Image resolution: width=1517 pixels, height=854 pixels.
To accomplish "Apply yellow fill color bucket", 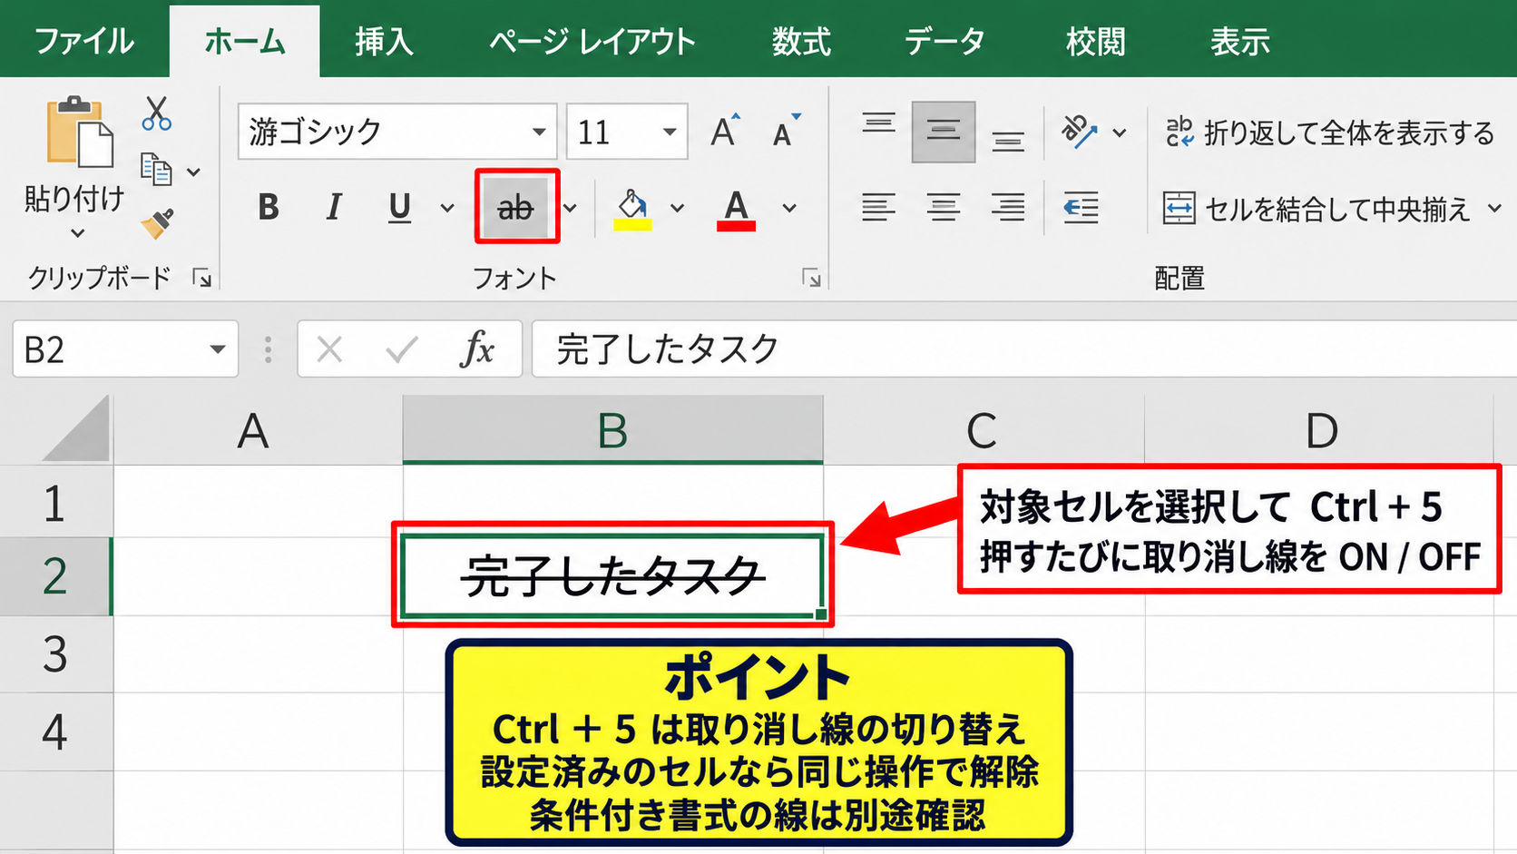I will (x=632, y=209).
